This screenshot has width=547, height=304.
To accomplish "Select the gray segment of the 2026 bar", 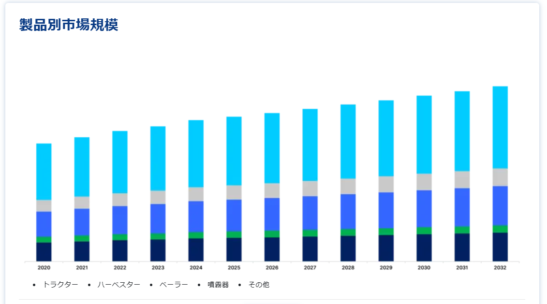I will click(x=272, y=190).
